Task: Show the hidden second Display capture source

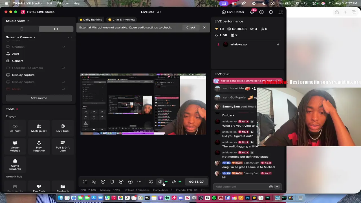Action: point(63,82)
